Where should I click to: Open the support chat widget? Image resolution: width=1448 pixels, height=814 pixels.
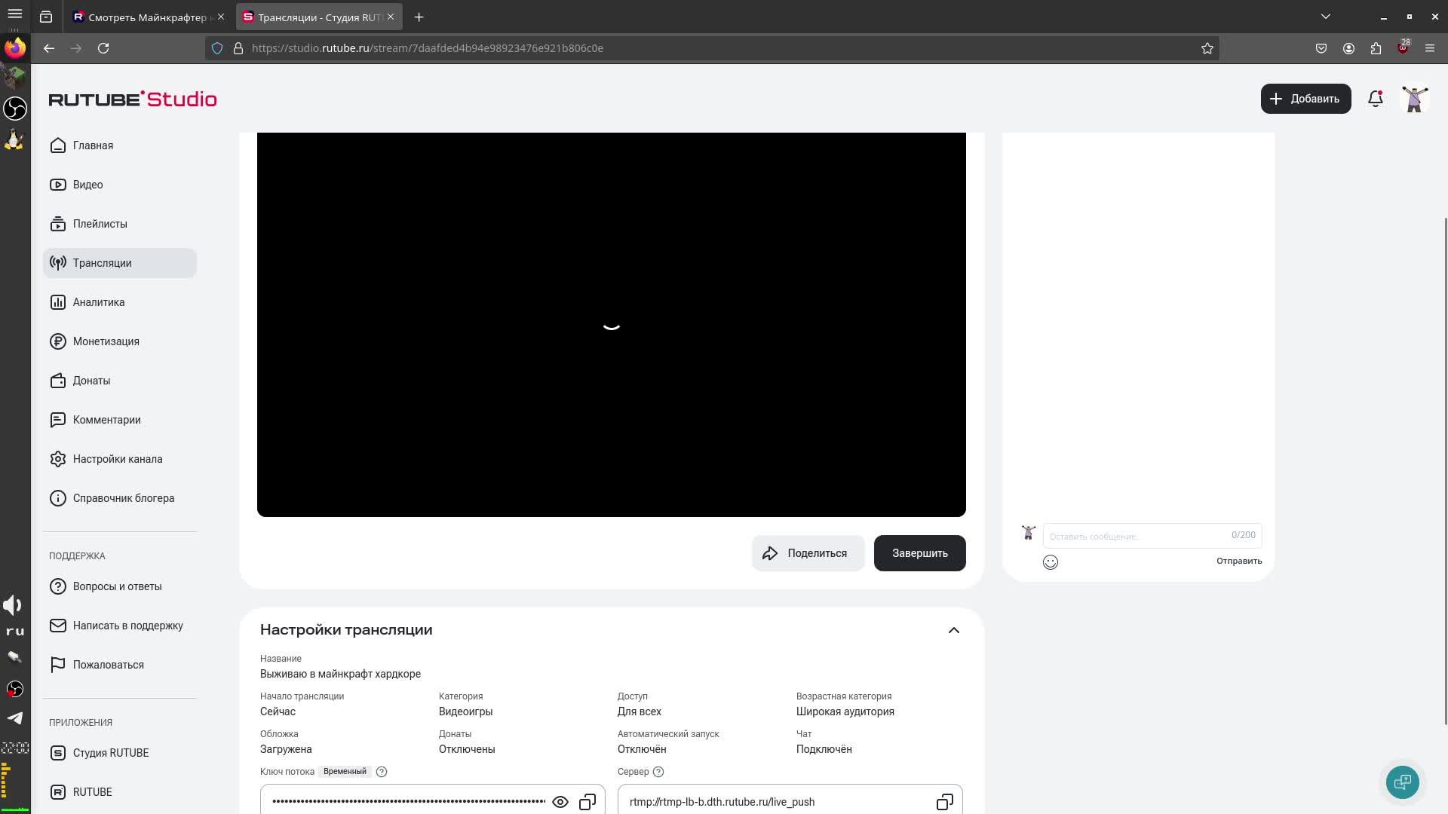(1402, 782)
